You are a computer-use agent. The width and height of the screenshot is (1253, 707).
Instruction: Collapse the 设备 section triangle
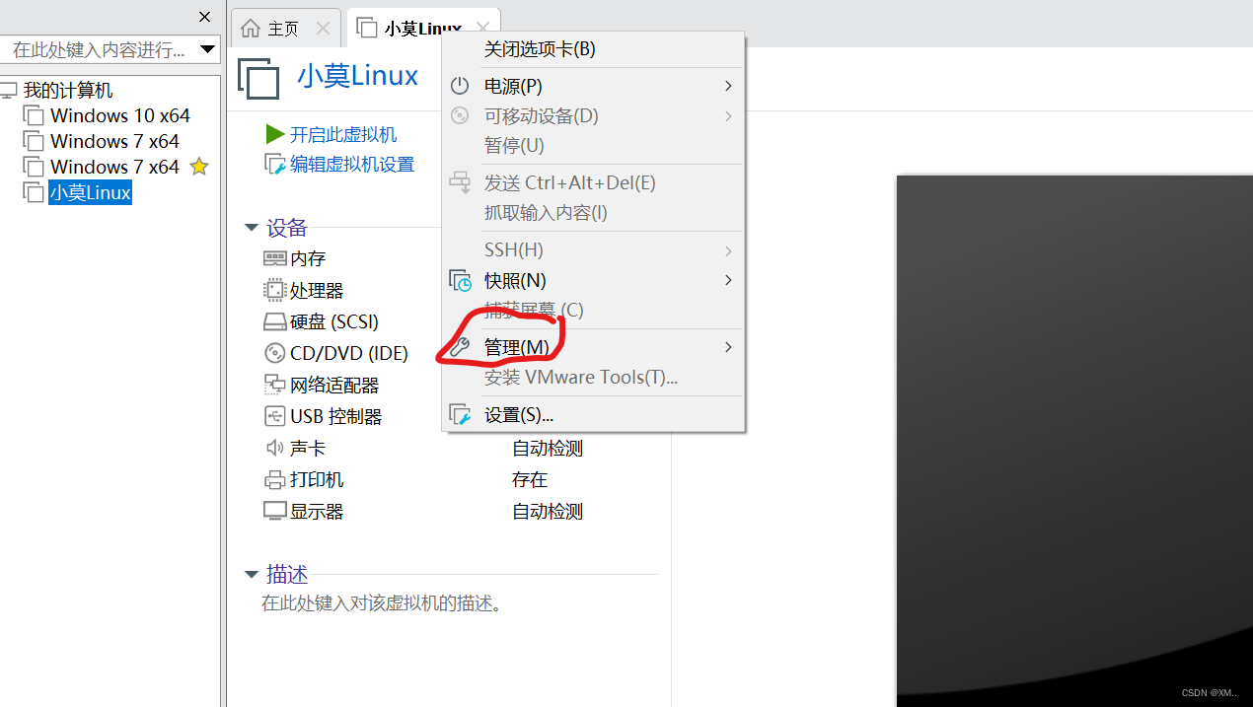[x=251, y=229]
